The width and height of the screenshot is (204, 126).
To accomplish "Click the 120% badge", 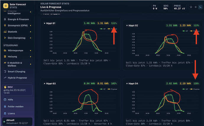I will click(x=196, y=83).
